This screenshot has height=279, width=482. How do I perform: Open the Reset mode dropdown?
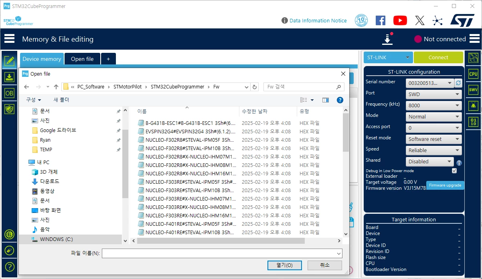pos(434,139)
